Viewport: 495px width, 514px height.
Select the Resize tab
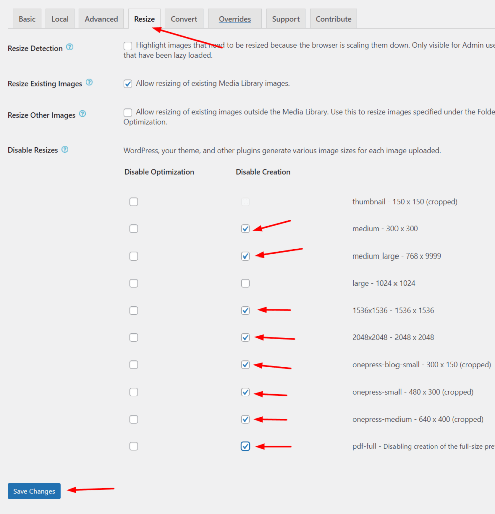click(x=144, y=19)
